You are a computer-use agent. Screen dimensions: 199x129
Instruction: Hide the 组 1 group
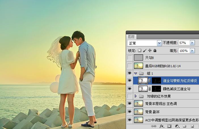click(129, 73)
